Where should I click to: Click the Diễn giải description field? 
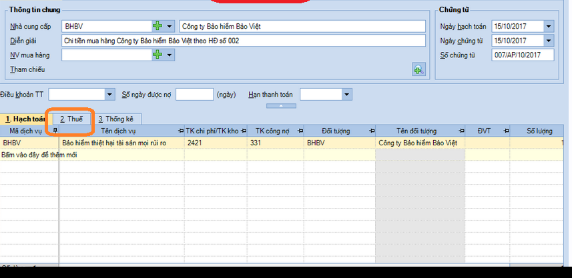click(244, 41)
